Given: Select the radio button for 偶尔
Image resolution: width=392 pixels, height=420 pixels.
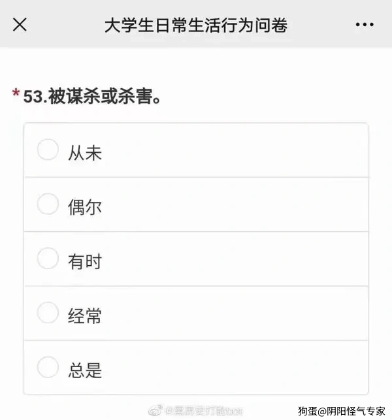Looking at the screenshot, I should tap(48, 204).
